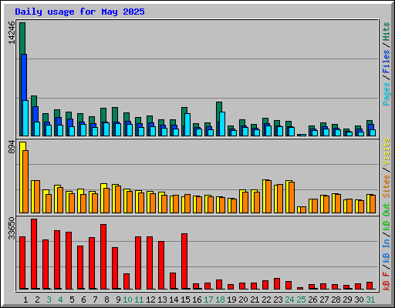This screenshot has width=395, height=308.
Task: Click the cyan pages bar for day 18
Action: (x=222, y=124)
